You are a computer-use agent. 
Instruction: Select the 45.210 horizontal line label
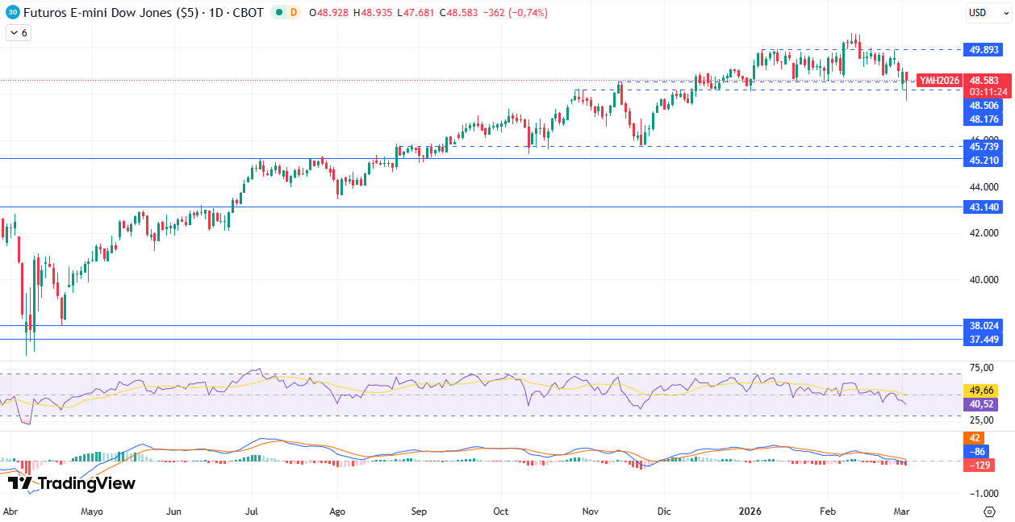[984, 160]
